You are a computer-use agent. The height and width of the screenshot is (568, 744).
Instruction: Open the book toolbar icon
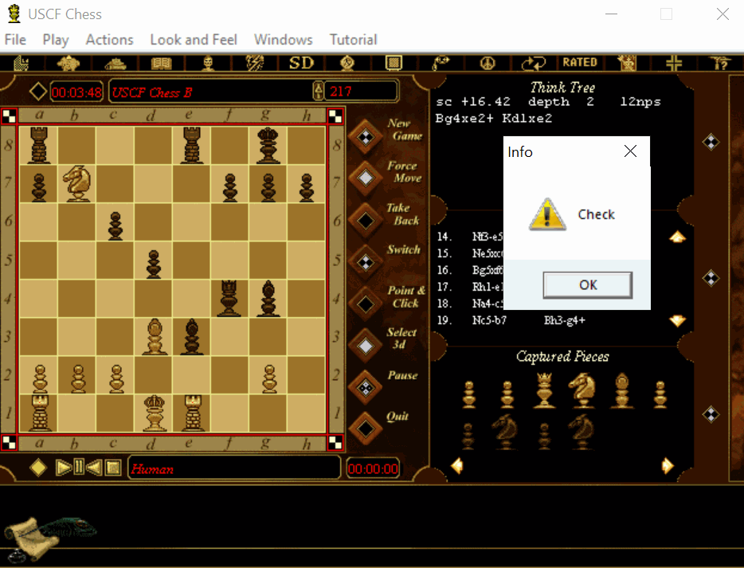162,63
